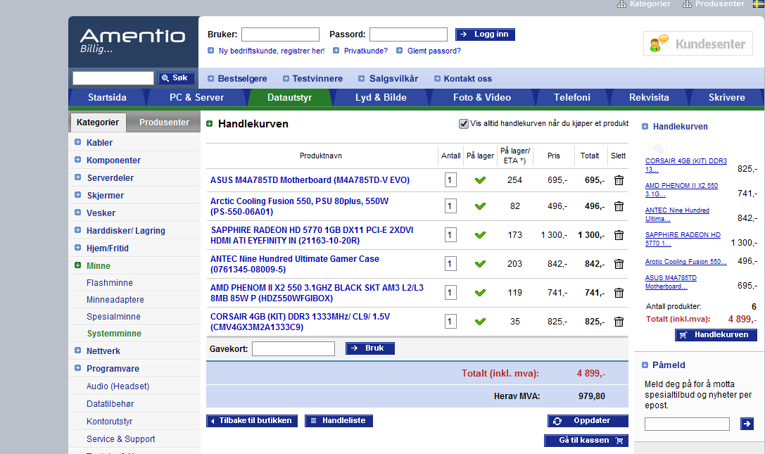The image size is (765, 454).
Task: Expand the Serverdeler category
Action: [77, 177]
